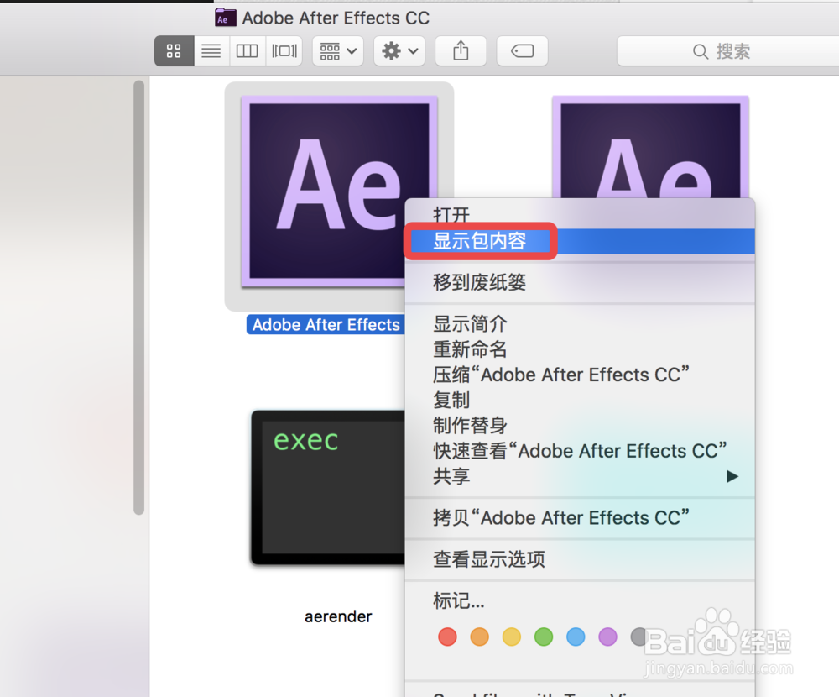The image size is (839, 697).
Task: Choose 标记... in the context menu
Action: click(x=580, y=601)
